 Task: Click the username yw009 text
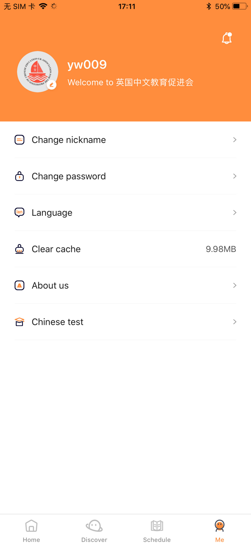(87, 65)
